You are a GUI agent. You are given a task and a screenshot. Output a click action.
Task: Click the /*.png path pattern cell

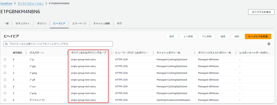coord(33,93)
